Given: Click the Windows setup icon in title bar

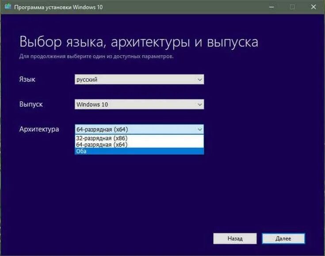Looking at the screenshot, I should (x=8, y=7).
